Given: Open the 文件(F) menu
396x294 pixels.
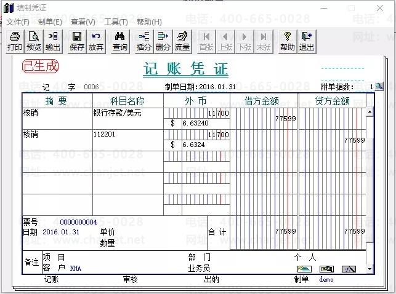Looking at the screenshot, I should click(18, 22).
